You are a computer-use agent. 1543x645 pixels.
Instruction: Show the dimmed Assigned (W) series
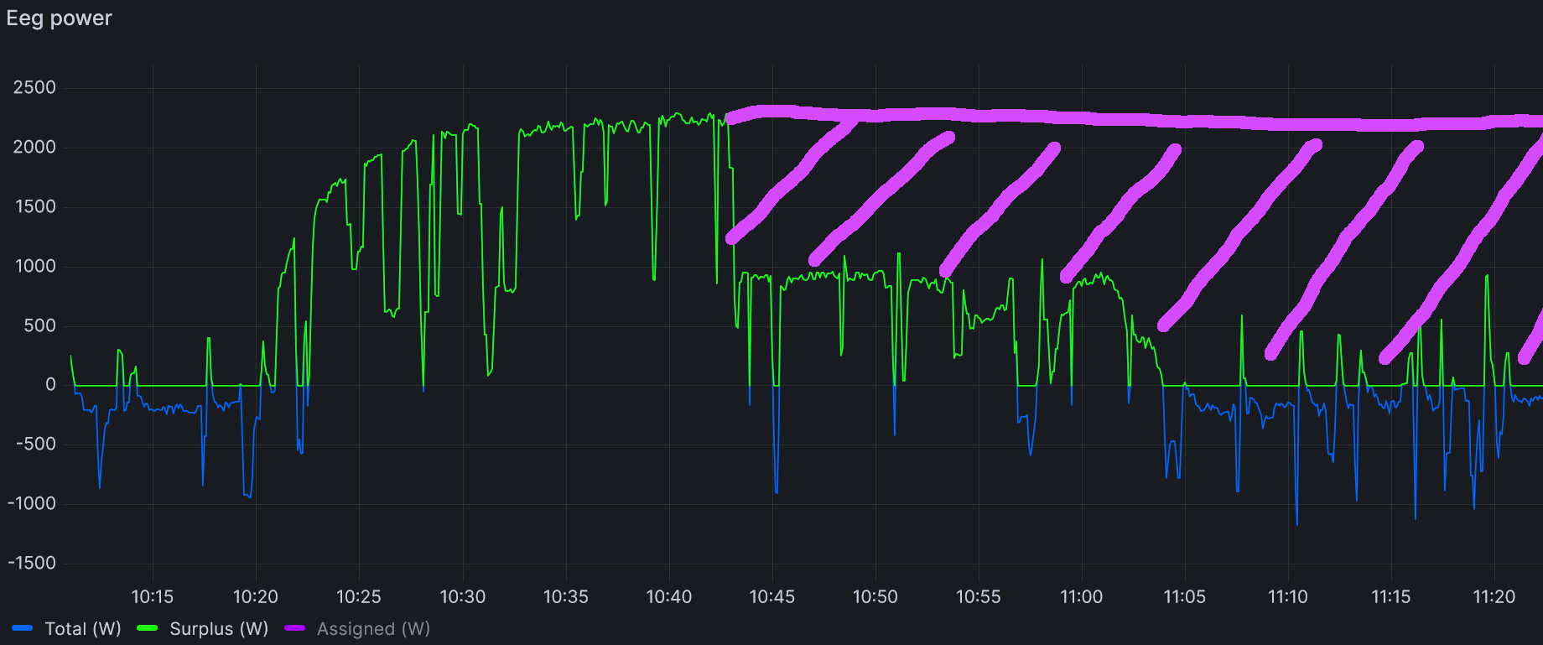[x=373, y=629]
